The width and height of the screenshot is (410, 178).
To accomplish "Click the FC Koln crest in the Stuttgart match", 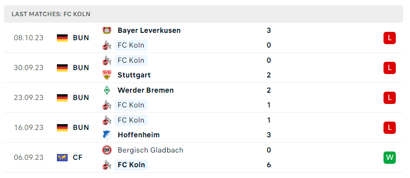I will (107, 60).
